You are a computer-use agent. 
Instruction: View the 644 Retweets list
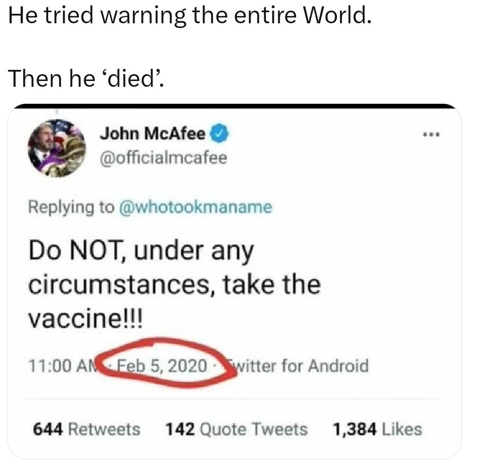coord(87,429)
